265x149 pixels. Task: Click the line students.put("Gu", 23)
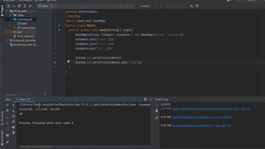[94, 48]
